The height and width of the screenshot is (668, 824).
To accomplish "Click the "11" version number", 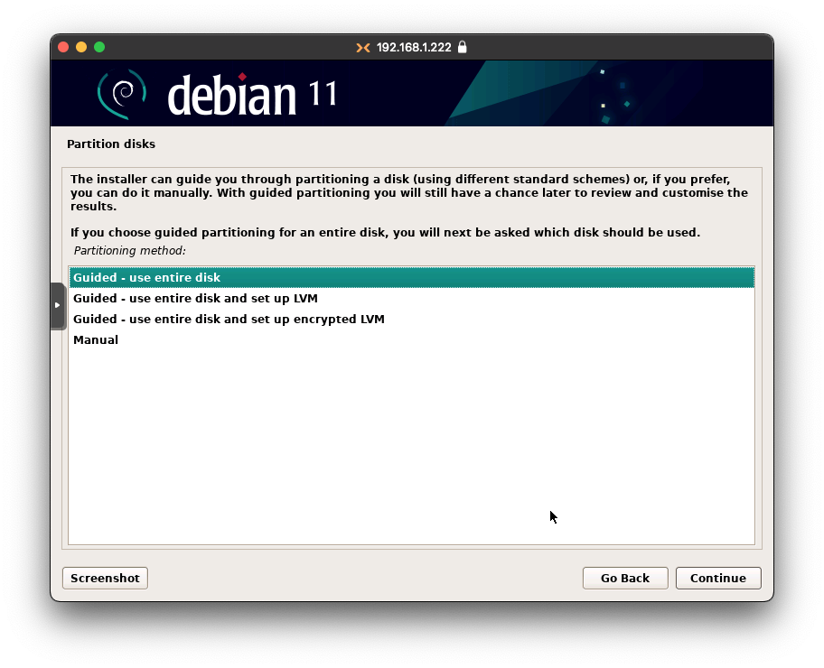I will click(x=323, y=93).
